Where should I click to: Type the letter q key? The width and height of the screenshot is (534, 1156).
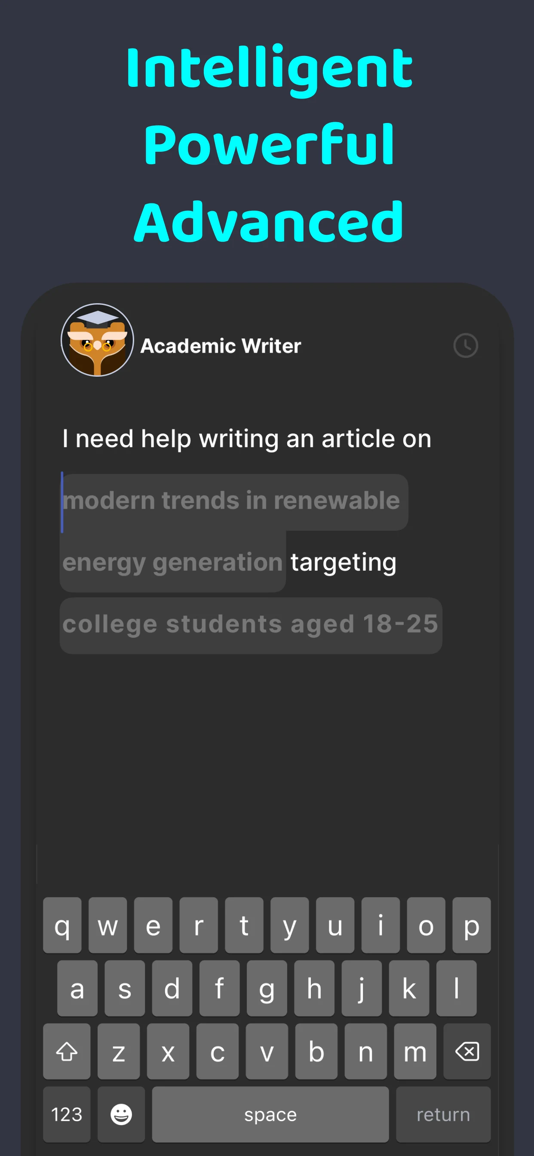pos(62,925)
